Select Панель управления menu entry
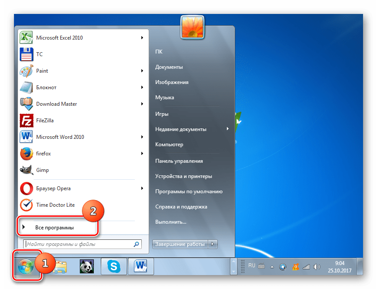 (x=179, y=161)
